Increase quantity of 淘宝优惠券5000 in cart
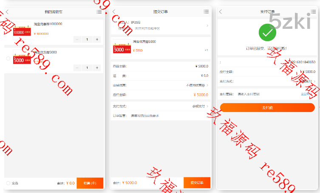320x193 pixels. (97, 67)
